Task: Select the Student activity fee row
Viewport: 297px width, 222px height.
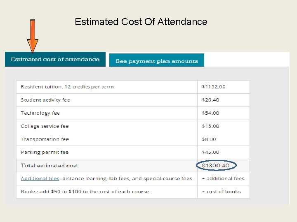Action: (45, 100)
